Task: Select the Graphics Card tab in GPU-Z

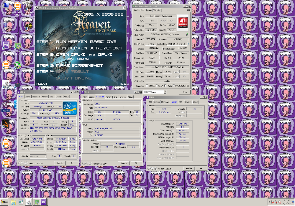Action: coord(139,10)
